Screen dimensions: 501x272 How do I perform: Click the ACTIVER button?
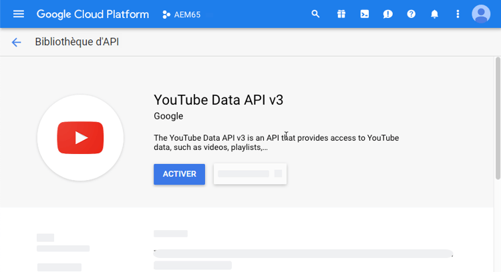pyautogui.click(x=179, y=174)
